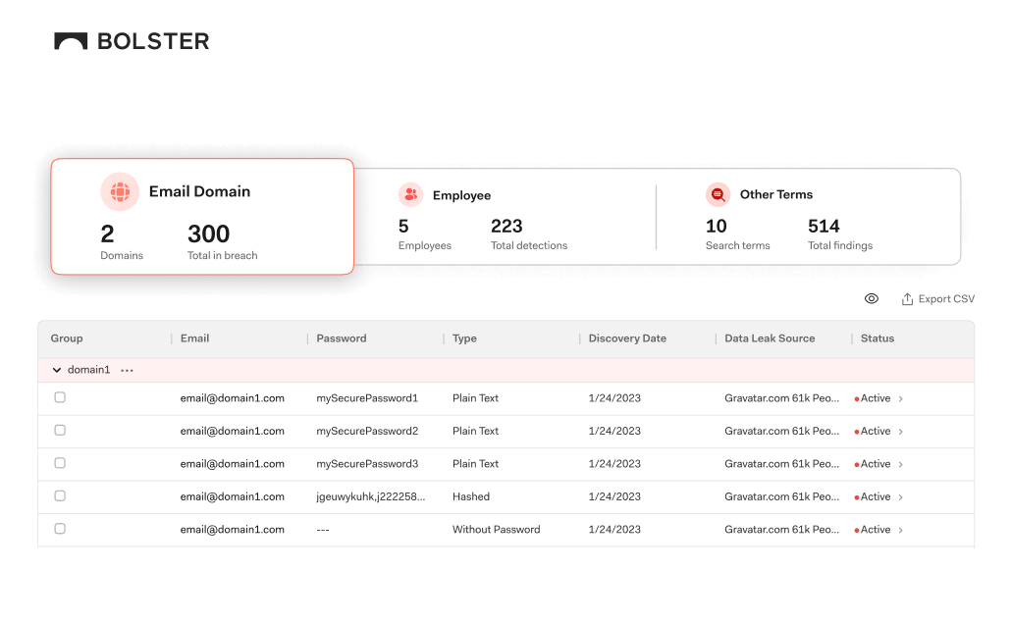This screenshot has width=1011, height=623.
Task: Click the domain1 group label
Action: point(89,370)
